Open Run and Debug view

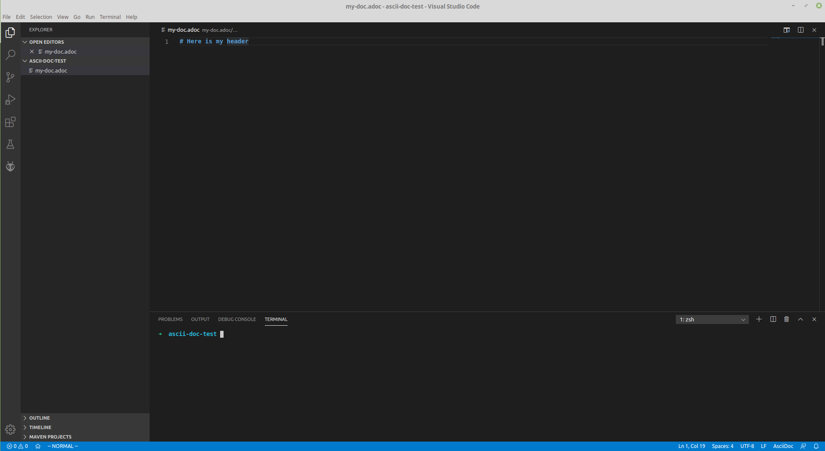[10, 100]
